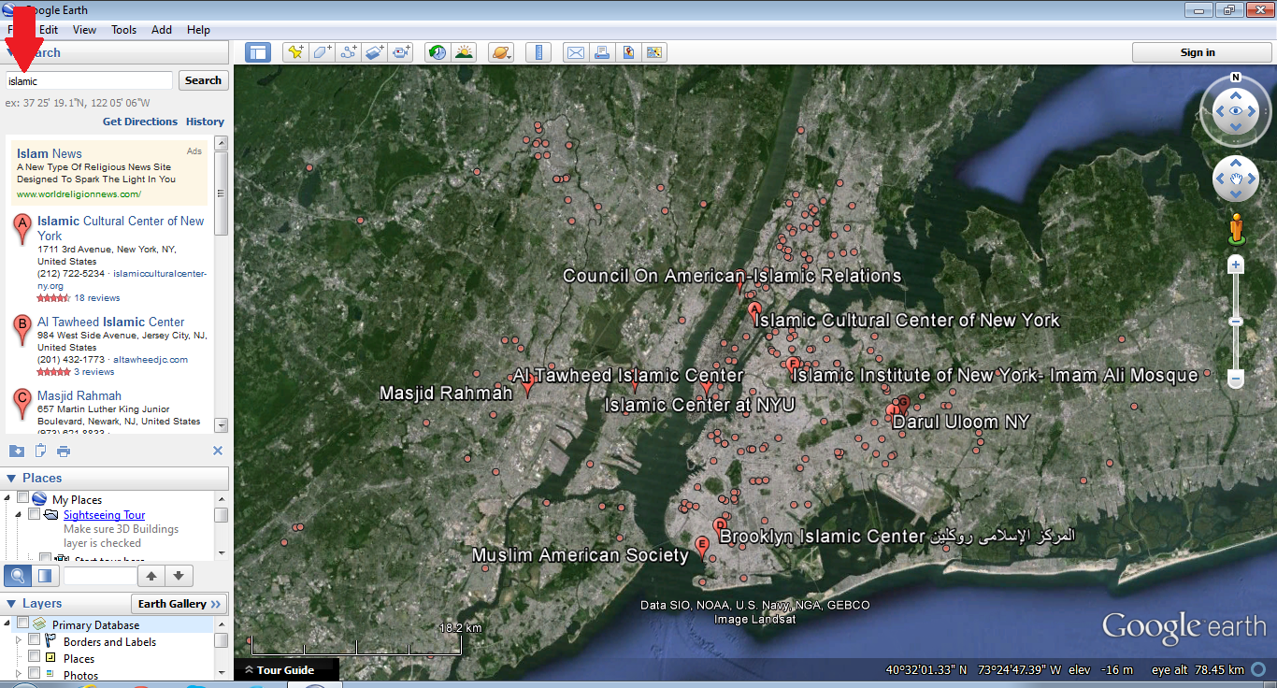The width and height of the screenshot is (1277, 688).
Task: Expand the Borders and Labels layer tree
Action: point(18,641)
